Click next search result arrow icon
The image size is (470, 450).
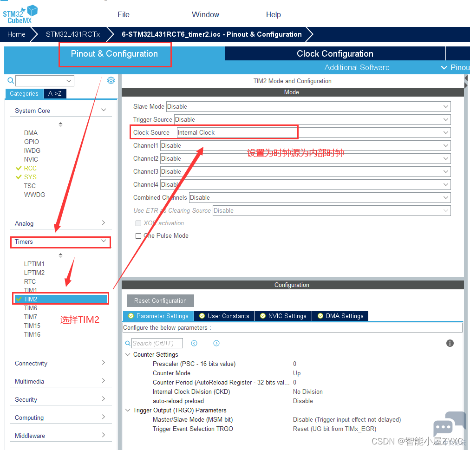tap(216, 343)
